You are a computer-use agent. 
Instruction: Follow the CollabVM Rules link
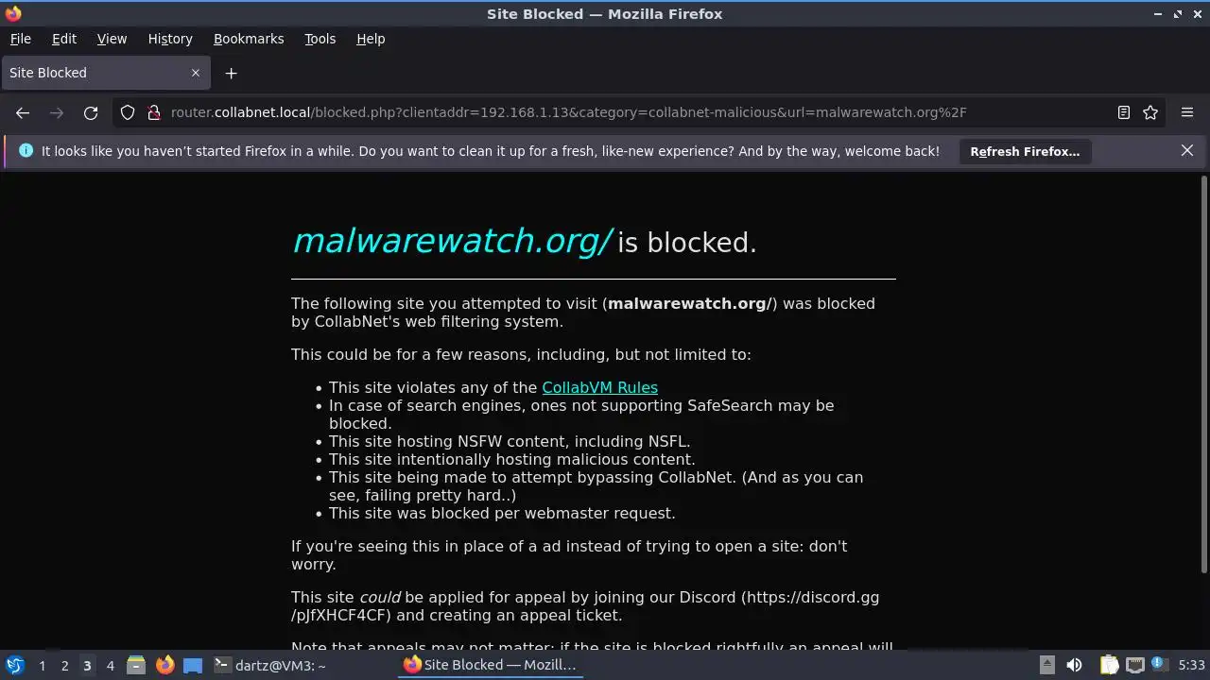point(599,387)
